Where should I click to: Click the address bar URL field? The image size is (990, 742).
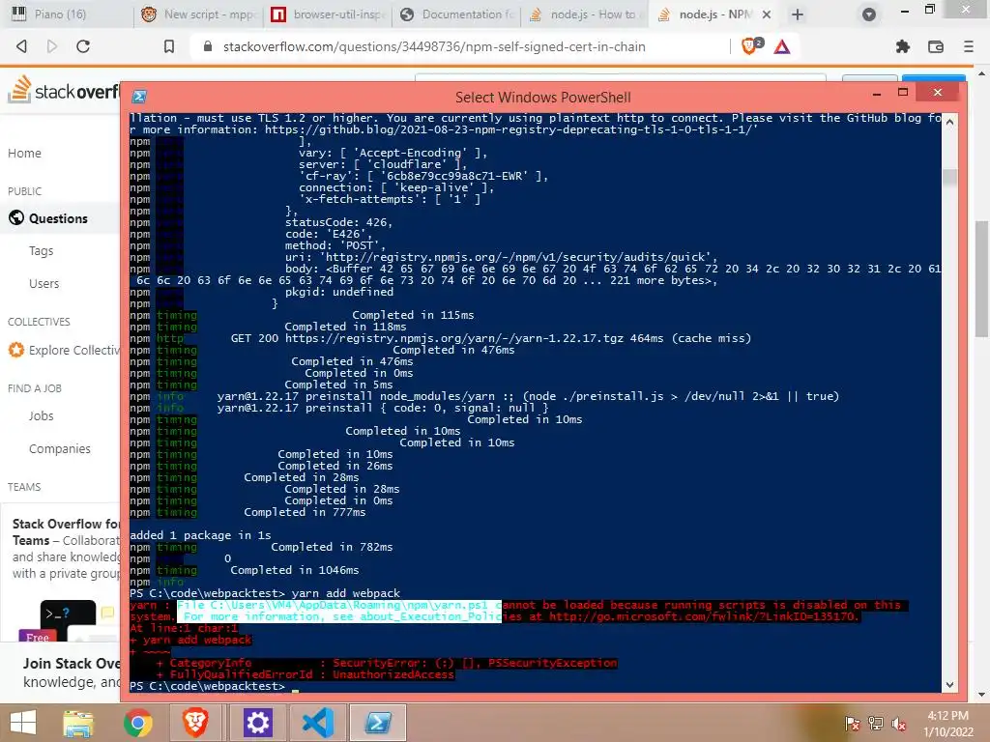pos(434,46)
